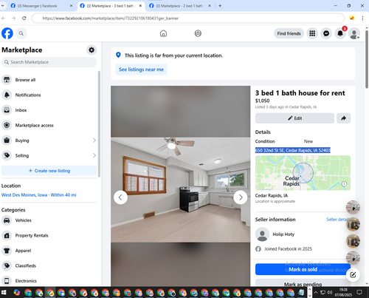Click the volume icon in system tray
Screen dimensions: 369x298
pos(330,293)
